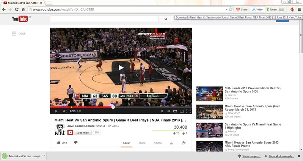Like the video with thumbs up
This screenshot has height=161, width=303.
(x=62, y=143)
